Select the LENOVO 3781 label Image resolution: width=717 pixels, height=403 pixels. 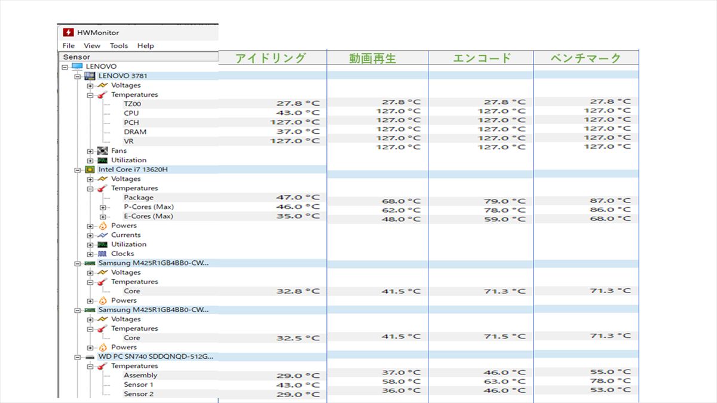pyautogui.click(x=122, y=76)
